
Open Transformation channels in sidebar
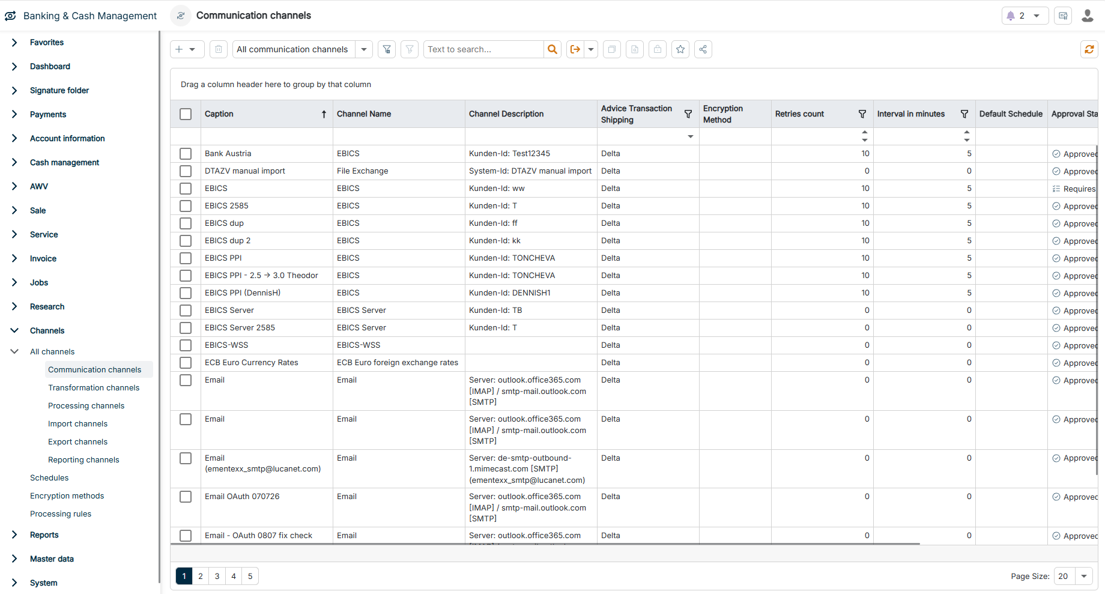(x=94, y=387)
